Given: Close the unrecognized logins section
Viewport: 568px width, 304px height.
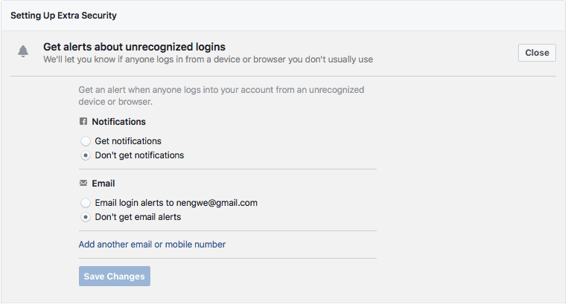Looking at the screenshot, I should point(537,53).
